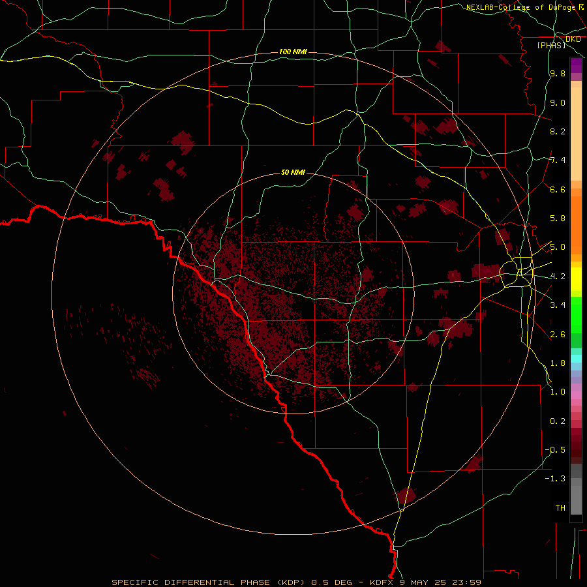The image size is (587, 587).
Task: Click the light peach band of the color bar
Action: [x=576, y=134]
